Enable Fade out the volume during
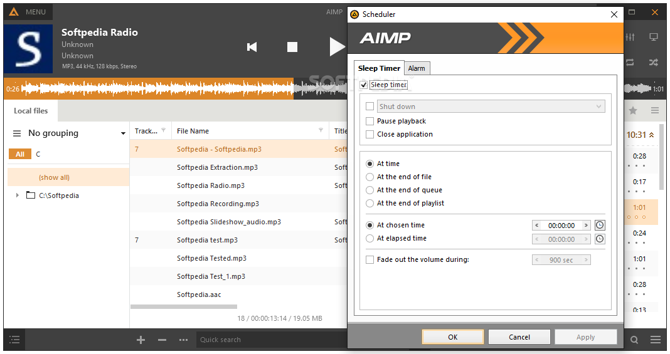The image size is (670, 354). (x=370, y=260)
